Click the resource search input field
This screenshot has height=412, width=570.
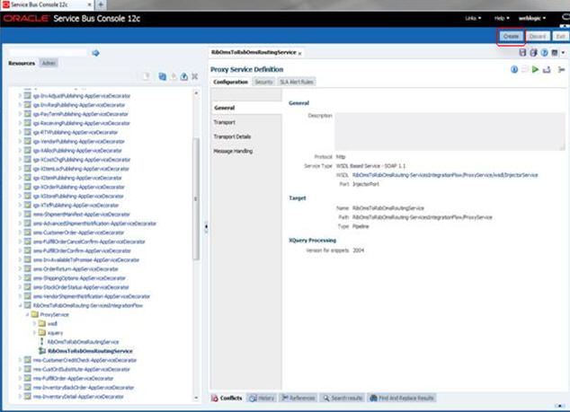[x=48, y=53]
